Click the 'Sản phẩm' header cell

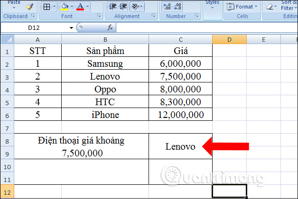(105, 51)
